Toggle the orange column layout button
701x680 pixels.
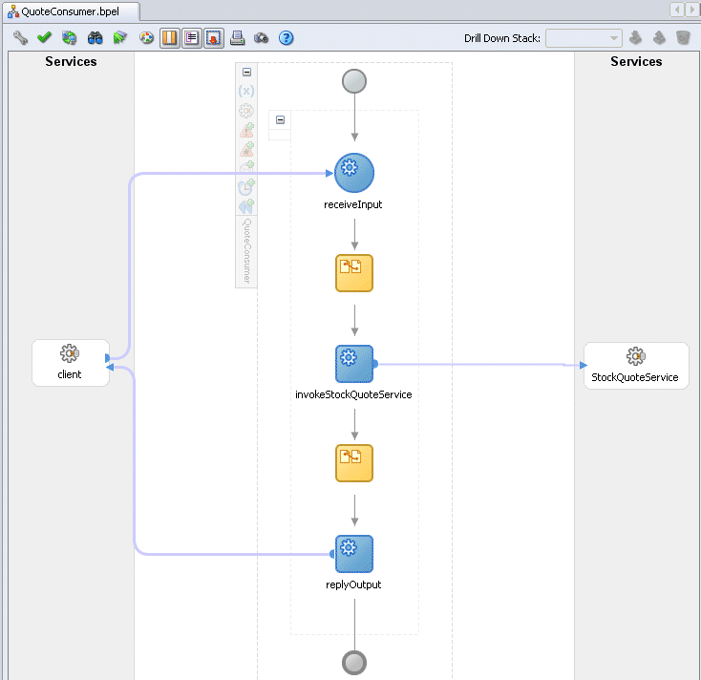tap(169, 38)
